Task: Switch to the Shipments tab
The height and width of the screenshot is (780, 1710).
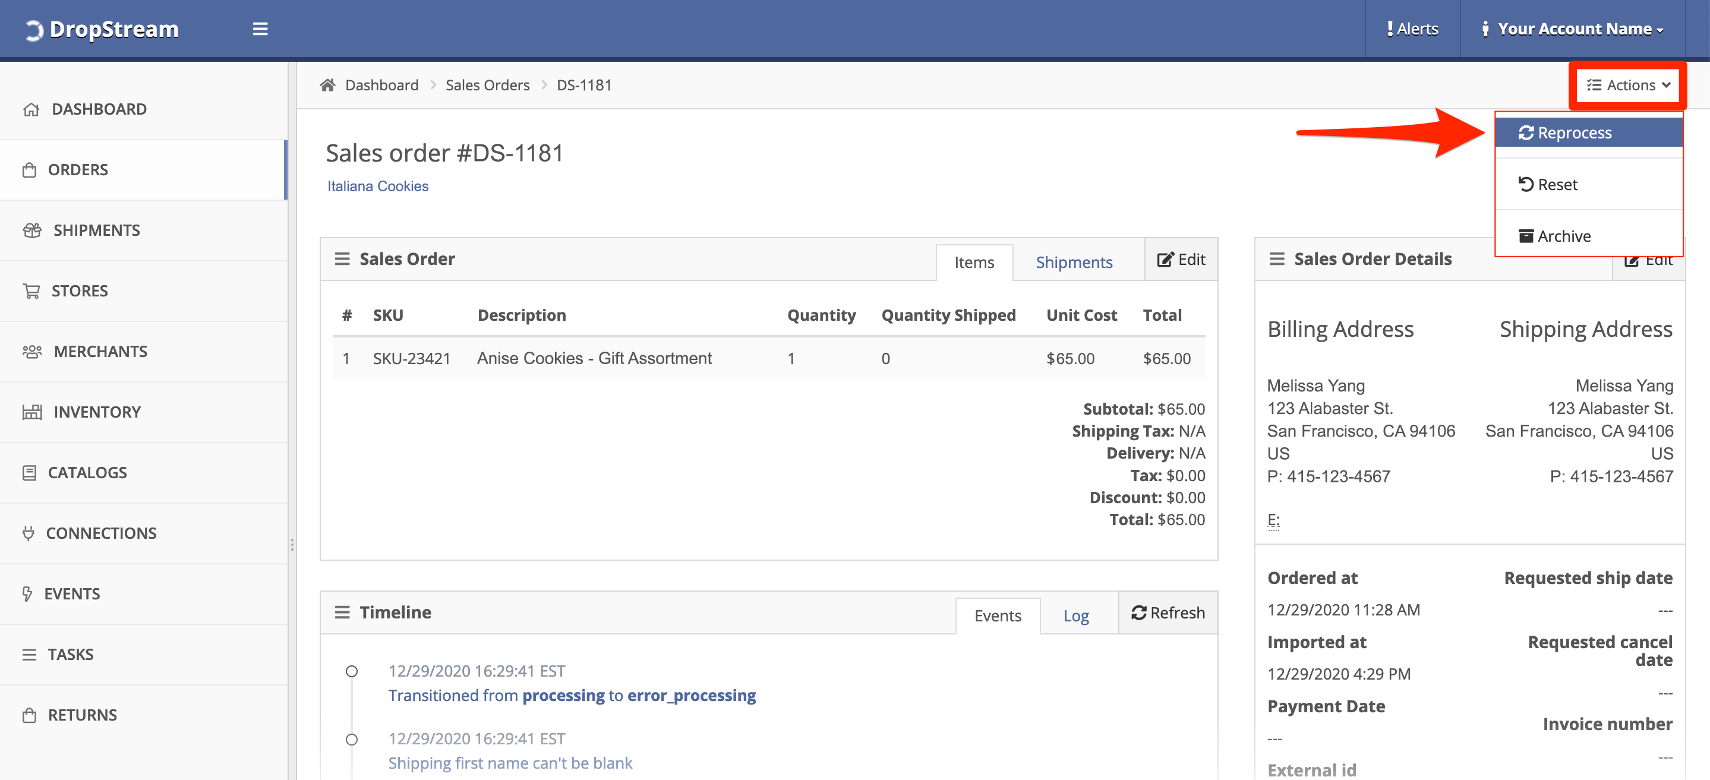Action: (1074, 262)
